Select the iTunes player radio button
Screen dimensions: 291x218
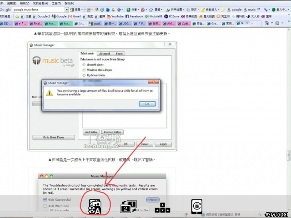[x=84, y=64]
